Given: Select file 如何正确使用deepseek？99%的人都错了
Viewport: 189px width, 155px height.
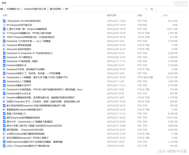Looking at the screenshot, I should (x=28, y=138).
